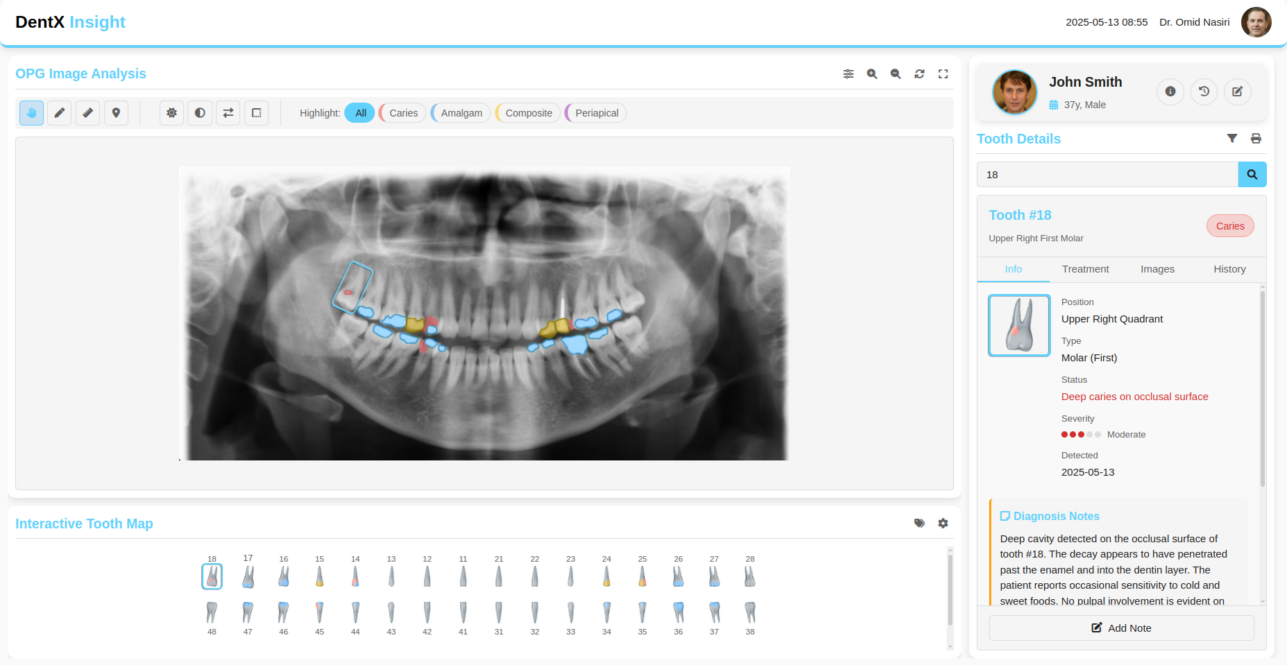Select tooth 45 in tooth map
Image resolution: width=1287 pixels, height=665 pixels.
pos(320,613)
